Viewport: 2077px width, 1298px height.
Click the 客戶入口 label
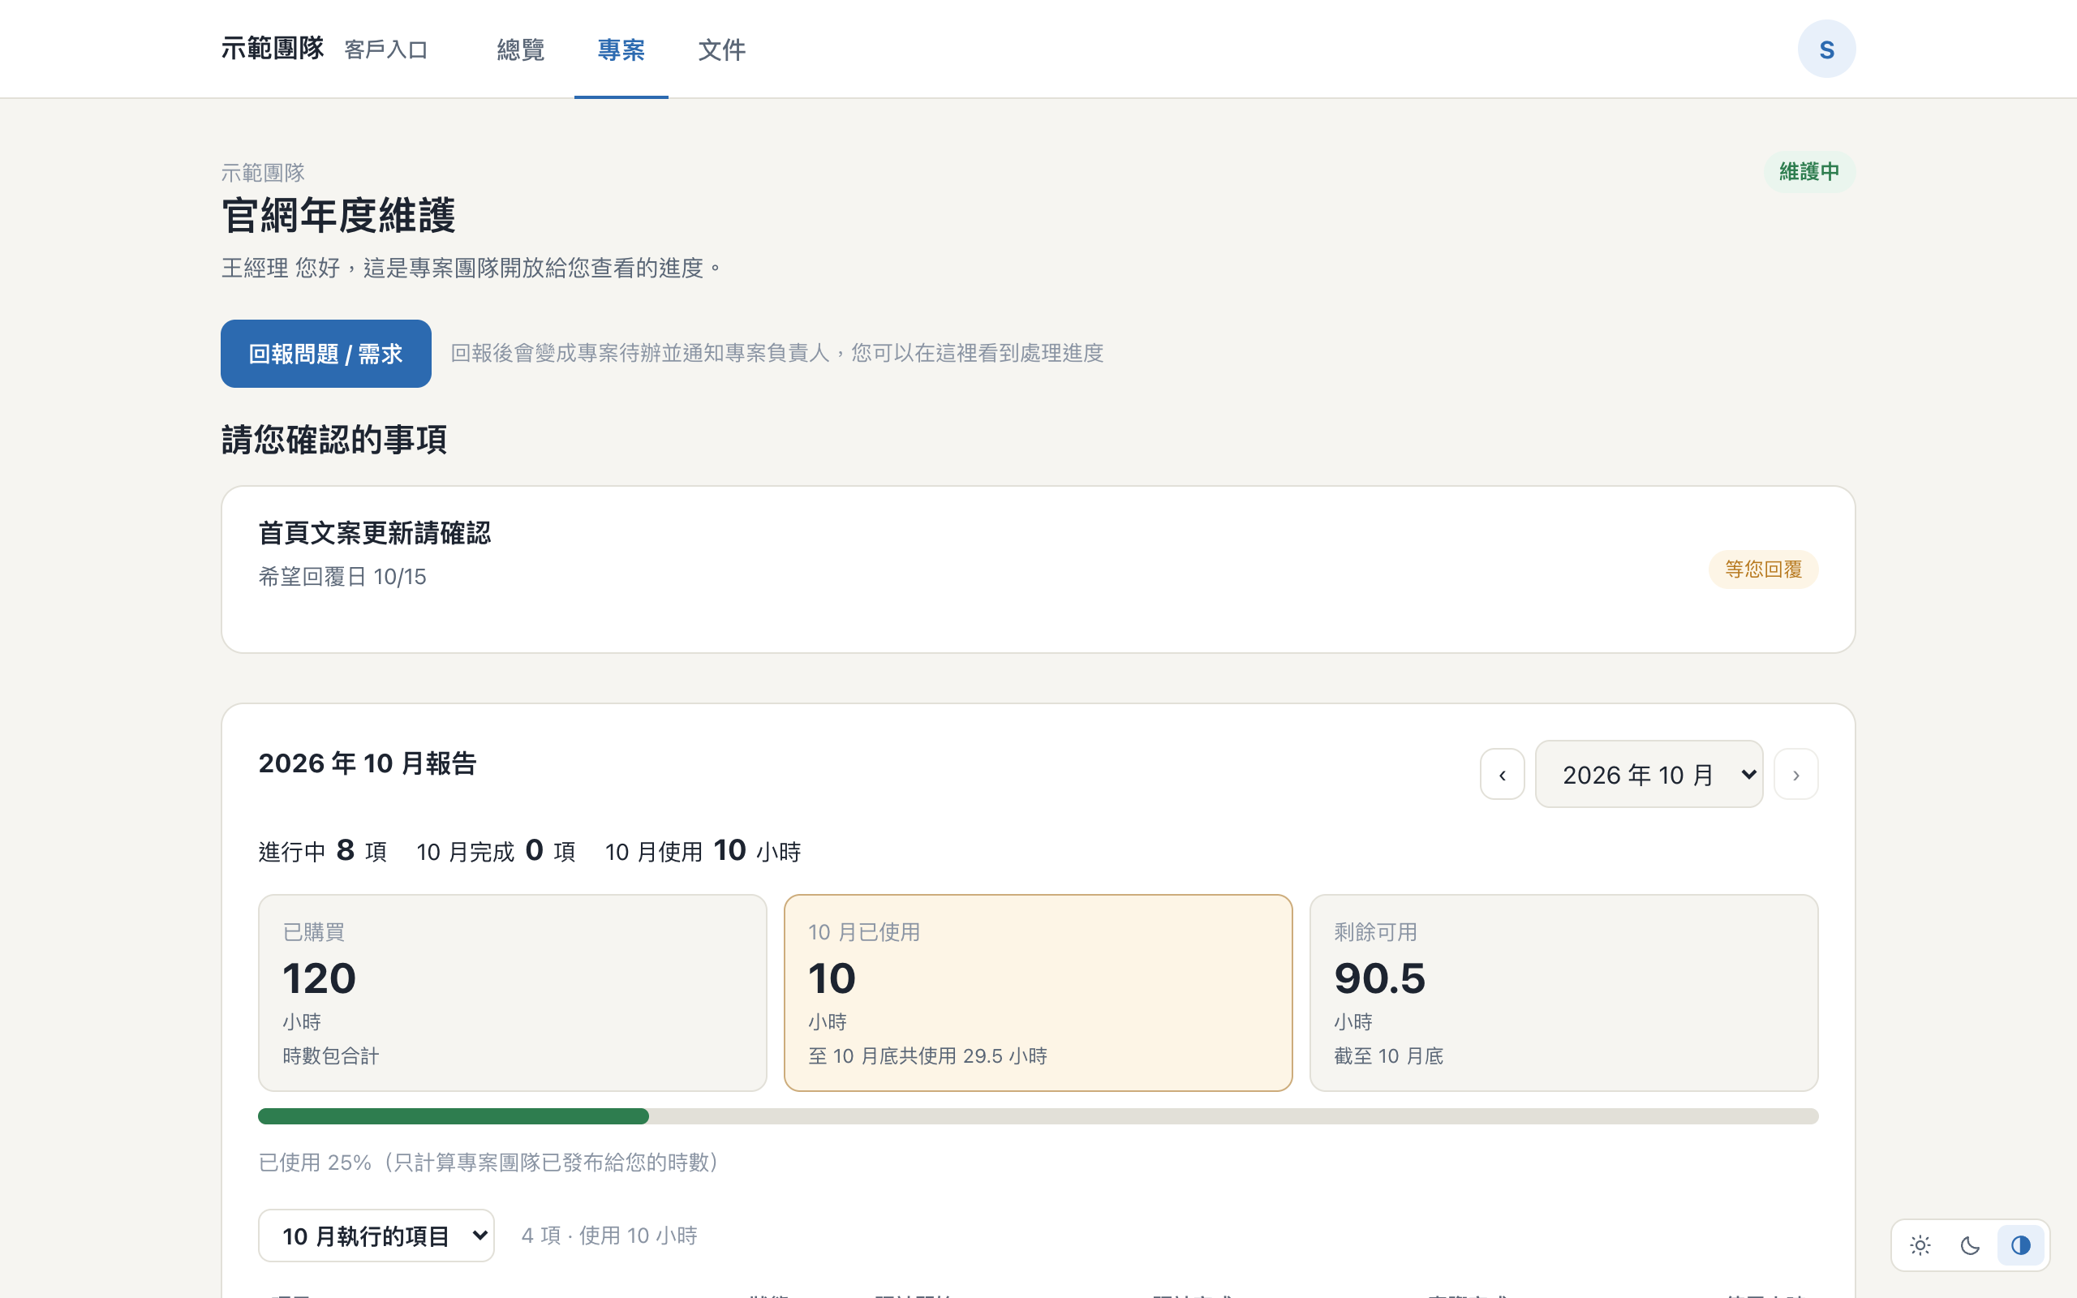pos(386,49)
